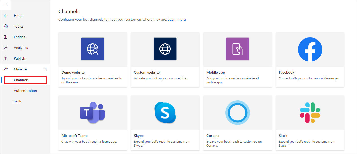Click 'Expand your bot's reach' text under Slack
The height and width of the screenshot is (154, 357).
click(x=306, y=144)
